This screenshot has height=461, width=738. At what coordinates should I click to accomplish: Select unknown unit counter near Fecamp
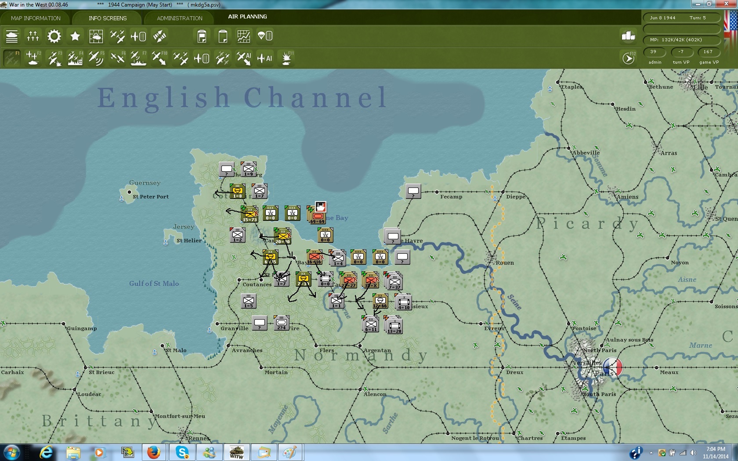pos(413,191)
